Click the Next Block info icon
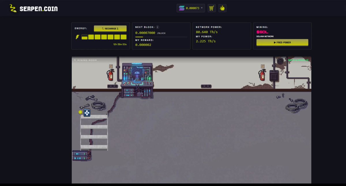This screenshot has width=346, height=186. coord(158,27)
